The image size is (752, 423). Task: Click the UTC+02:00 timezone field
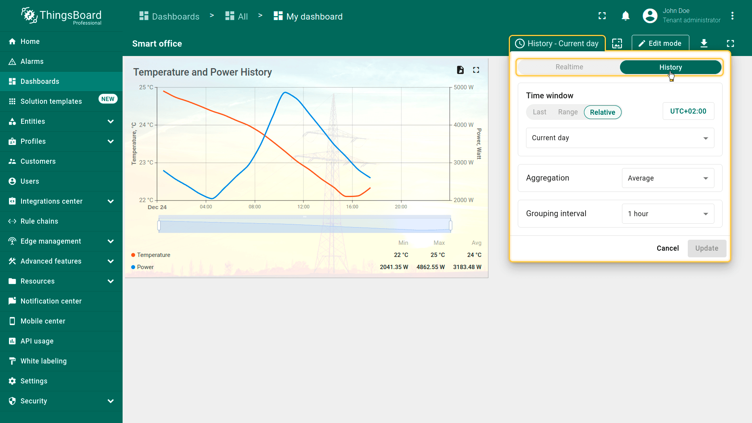688,111
